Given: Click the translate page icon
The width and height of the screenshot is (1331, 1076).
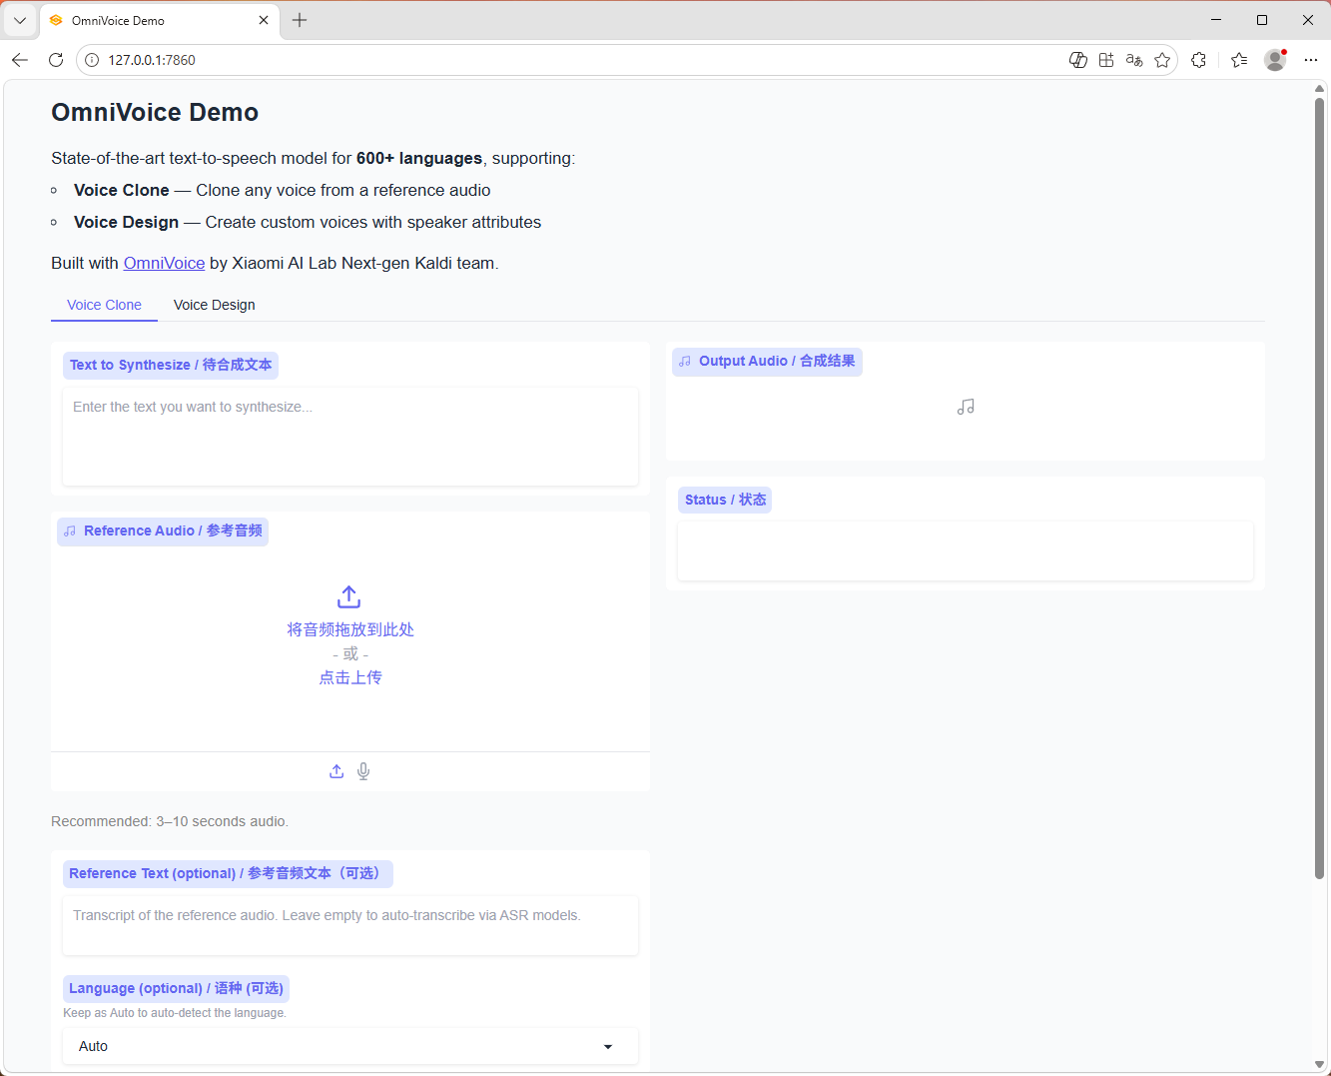Looking at the screenshot, I should pos(1134,60).
